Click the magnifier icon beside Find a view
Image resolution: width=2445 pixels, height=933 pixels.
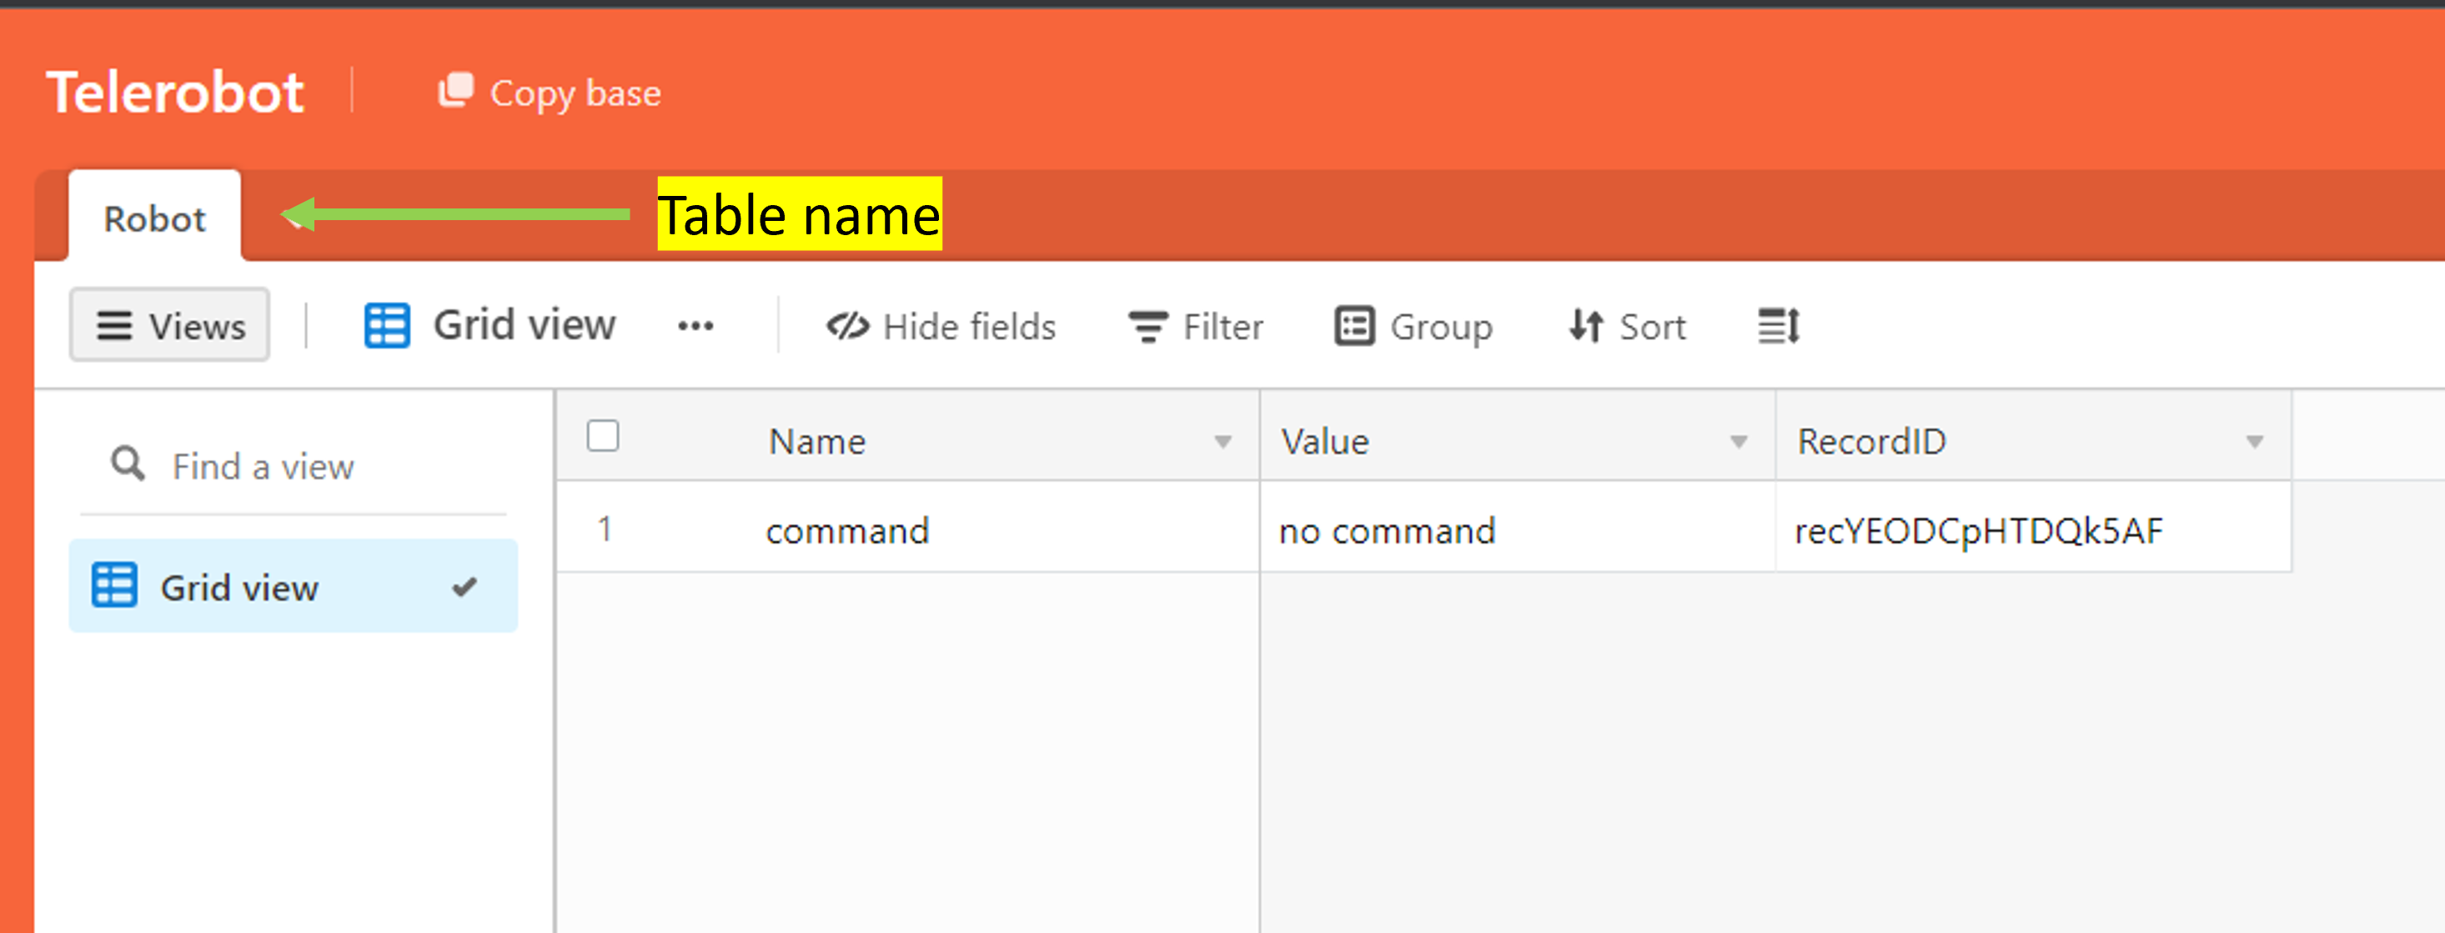(x=128, y=465)
